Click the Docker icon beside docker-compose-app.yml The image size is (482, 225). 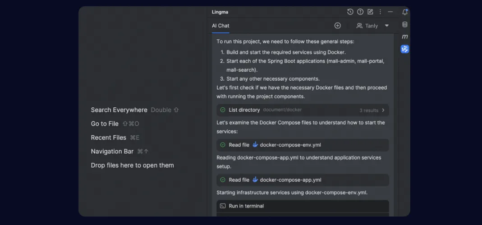tap(255, 179)
